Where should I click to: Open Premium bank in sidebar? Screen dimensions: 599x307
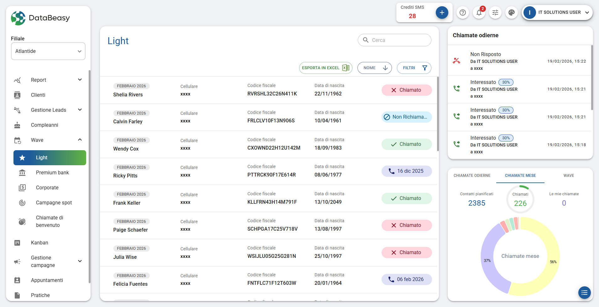click(52, 172)
